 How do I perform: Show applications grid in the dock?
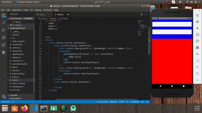pyautogui.click(x=197, y=108)
